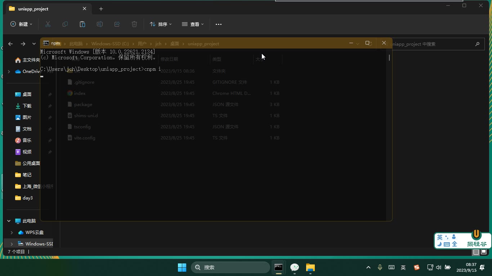
Task: Click the Sogou input method tray icon
Action: (417, 267)
